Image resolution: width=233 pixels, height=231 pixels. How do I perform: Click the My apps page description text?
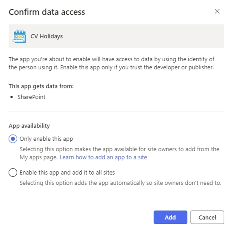click(120, 153)
